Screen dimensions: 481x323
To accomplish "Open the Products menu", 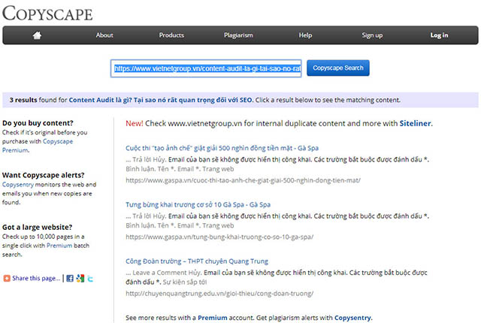I will point(171,35).
